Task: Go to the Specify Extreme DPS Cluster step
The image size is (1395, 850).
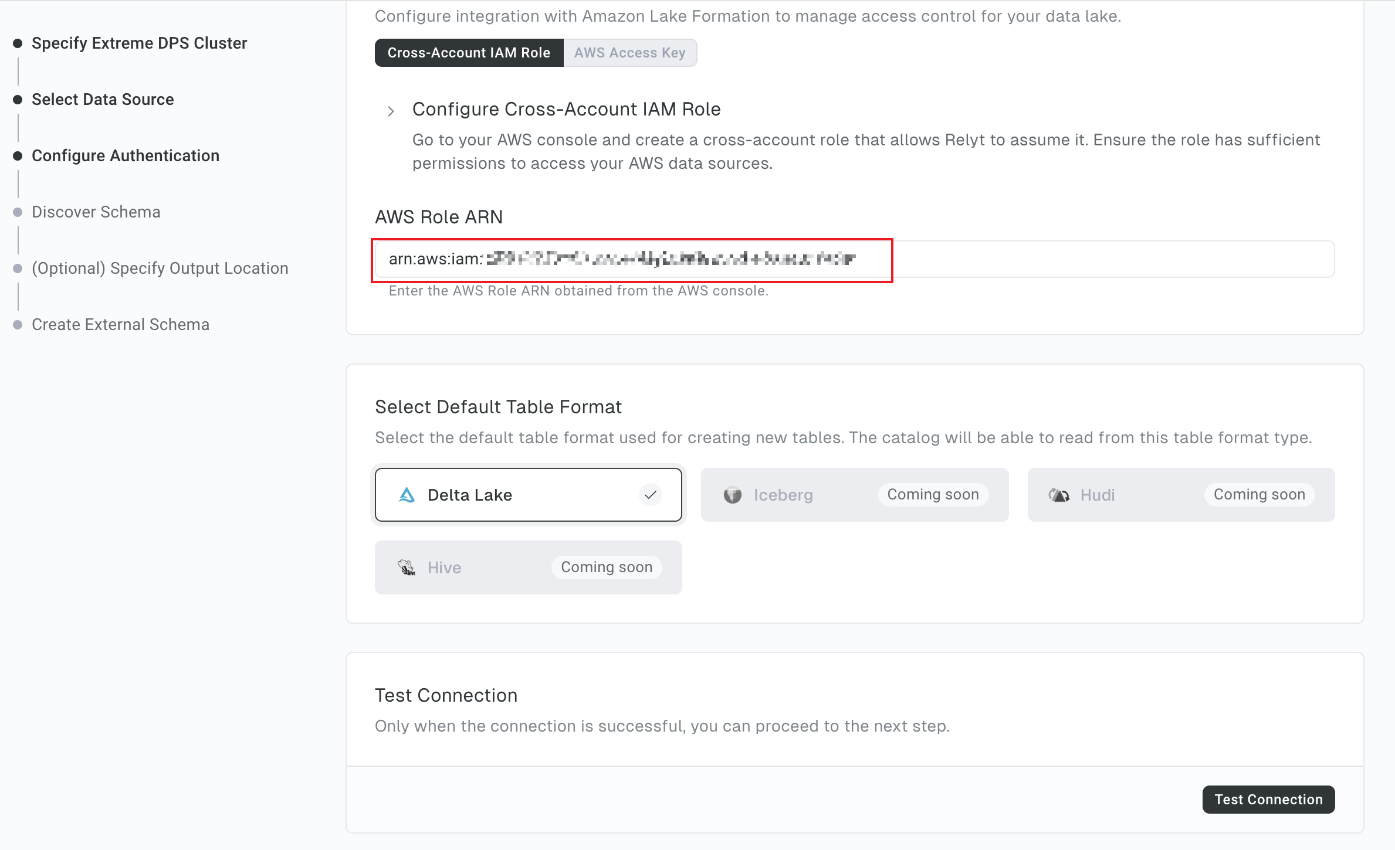Action: pyautogui.click(x=139, y=43)
